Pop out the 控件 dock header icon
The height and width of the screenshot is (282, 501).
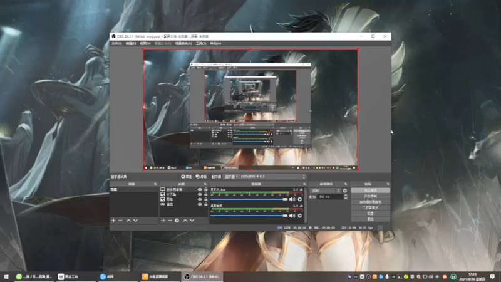pyautogui.click(x=388, y=184)
